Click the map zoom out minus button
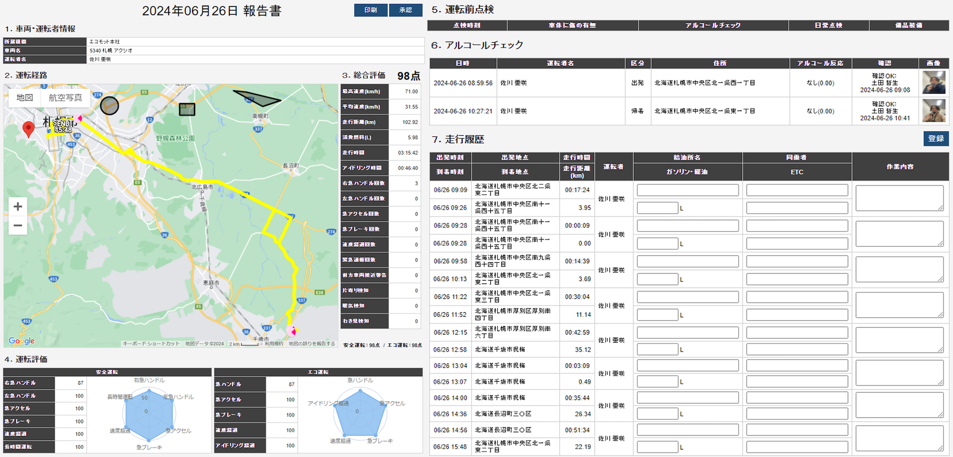This screenshot has height=457, width=953. pos(18,226)
